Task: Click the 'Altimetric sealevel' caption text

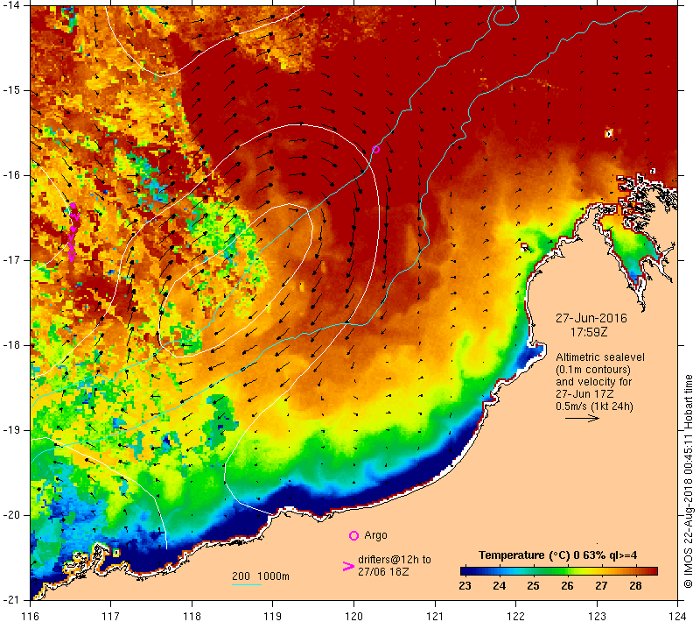Action: [600, 357]
